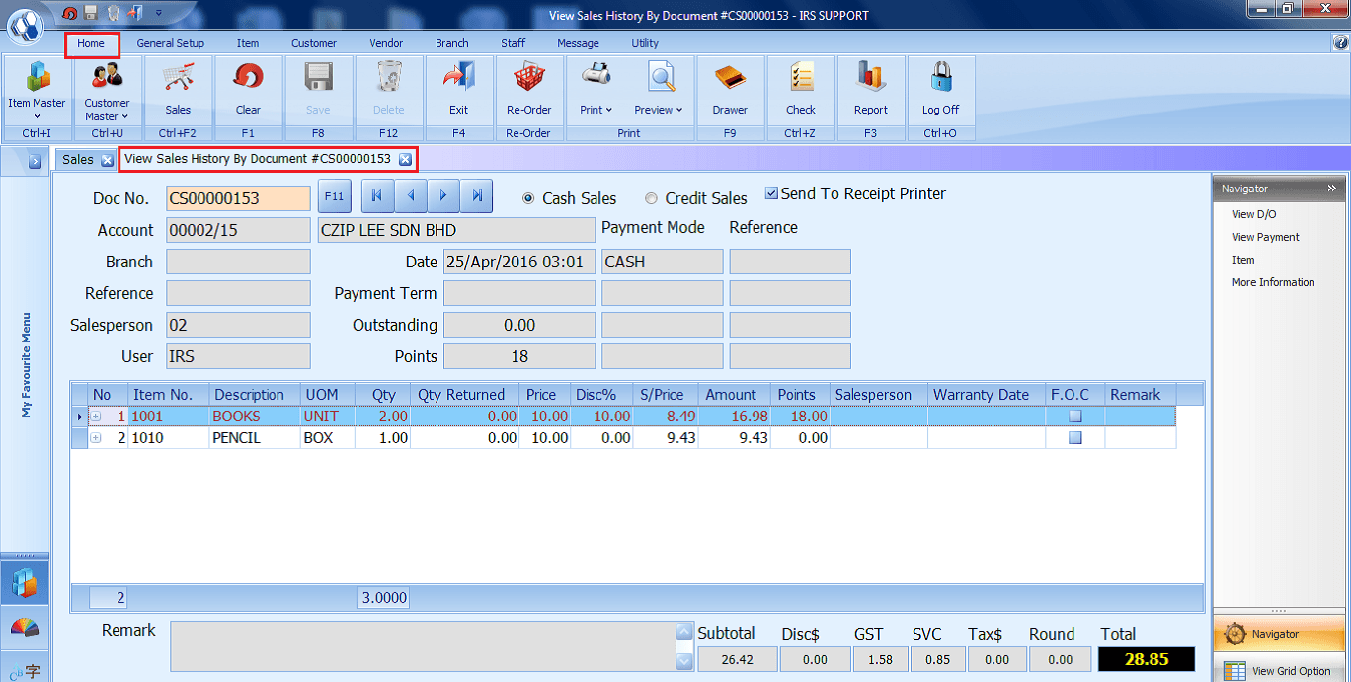1351x682 pixels.
Task: Click quick access floppy save icon in title bar
Action: pyautogui.click(x=91, y=13)
